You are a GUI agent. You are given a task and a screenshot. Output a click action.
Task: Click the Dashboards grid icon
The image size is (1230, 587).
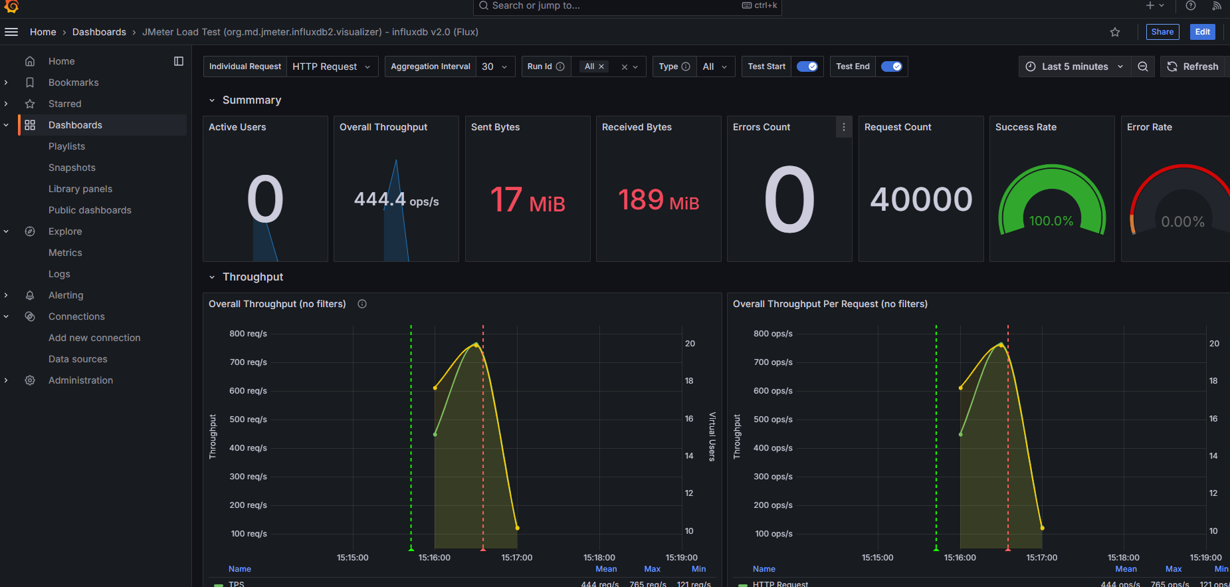30,125
